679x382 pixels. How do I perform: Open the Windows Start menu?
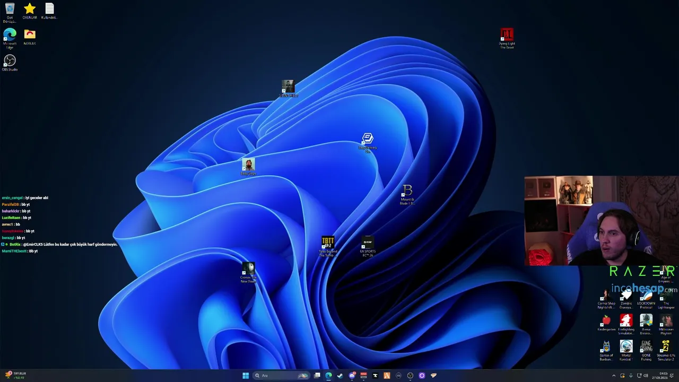(x=246, y=376)
